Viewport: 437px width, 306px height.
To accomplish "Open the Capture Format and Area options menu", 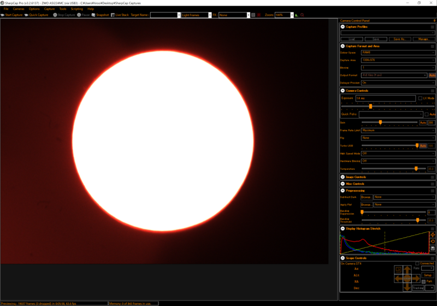I will [433, 46].
